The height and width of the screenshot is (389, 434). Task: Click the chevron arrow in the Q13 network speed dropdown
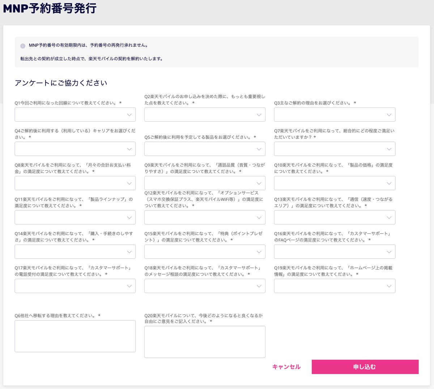pyautogui.click(x=389, y=218)
